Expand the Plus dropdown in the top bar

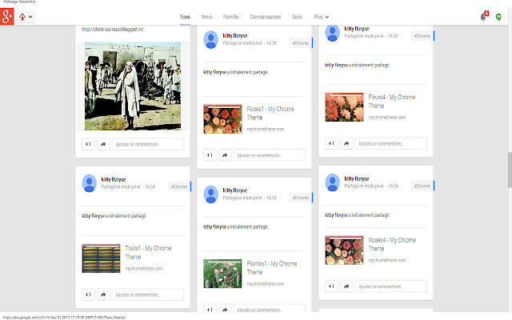tap(321, 16)
